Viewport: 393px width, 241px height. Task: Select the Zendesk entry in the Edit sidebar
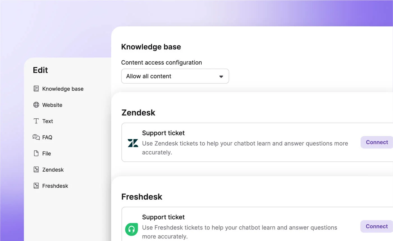pyautogui.click(x=53, y=169)
